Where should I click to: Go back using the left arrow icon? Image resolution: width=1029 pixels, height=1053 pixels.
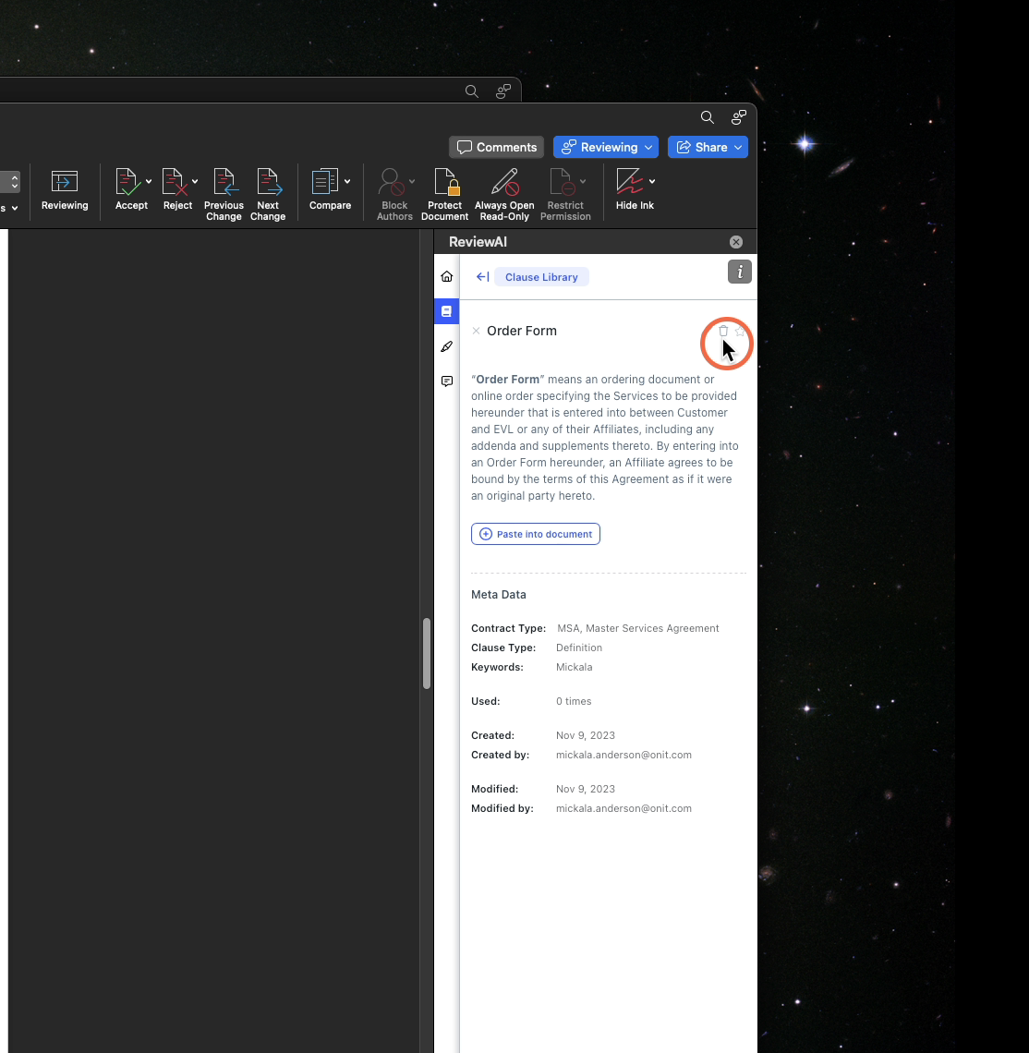pyautogui.click(x=482, y=277)
